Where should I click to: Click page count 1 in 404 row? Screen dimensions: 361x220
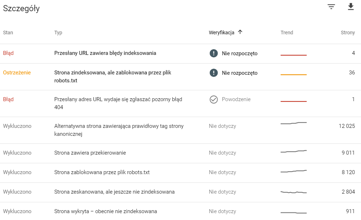(x=353, y=99)
